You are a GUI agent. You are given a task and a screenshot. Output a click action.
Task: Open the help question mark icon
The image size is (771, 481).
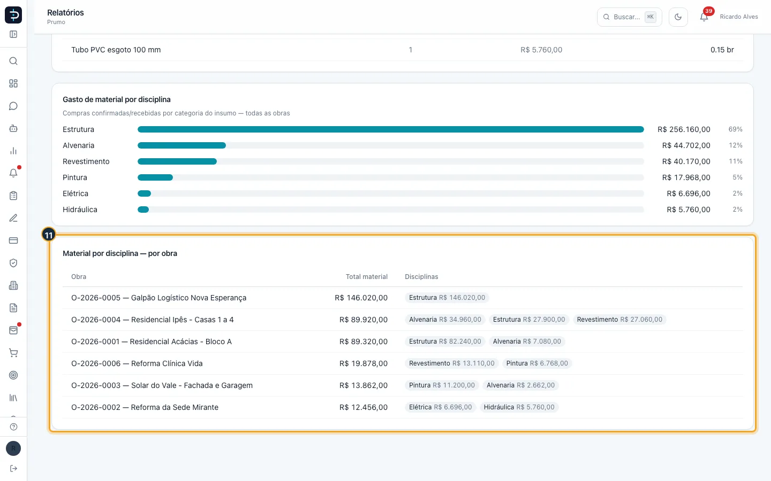(x=13, y=426)
